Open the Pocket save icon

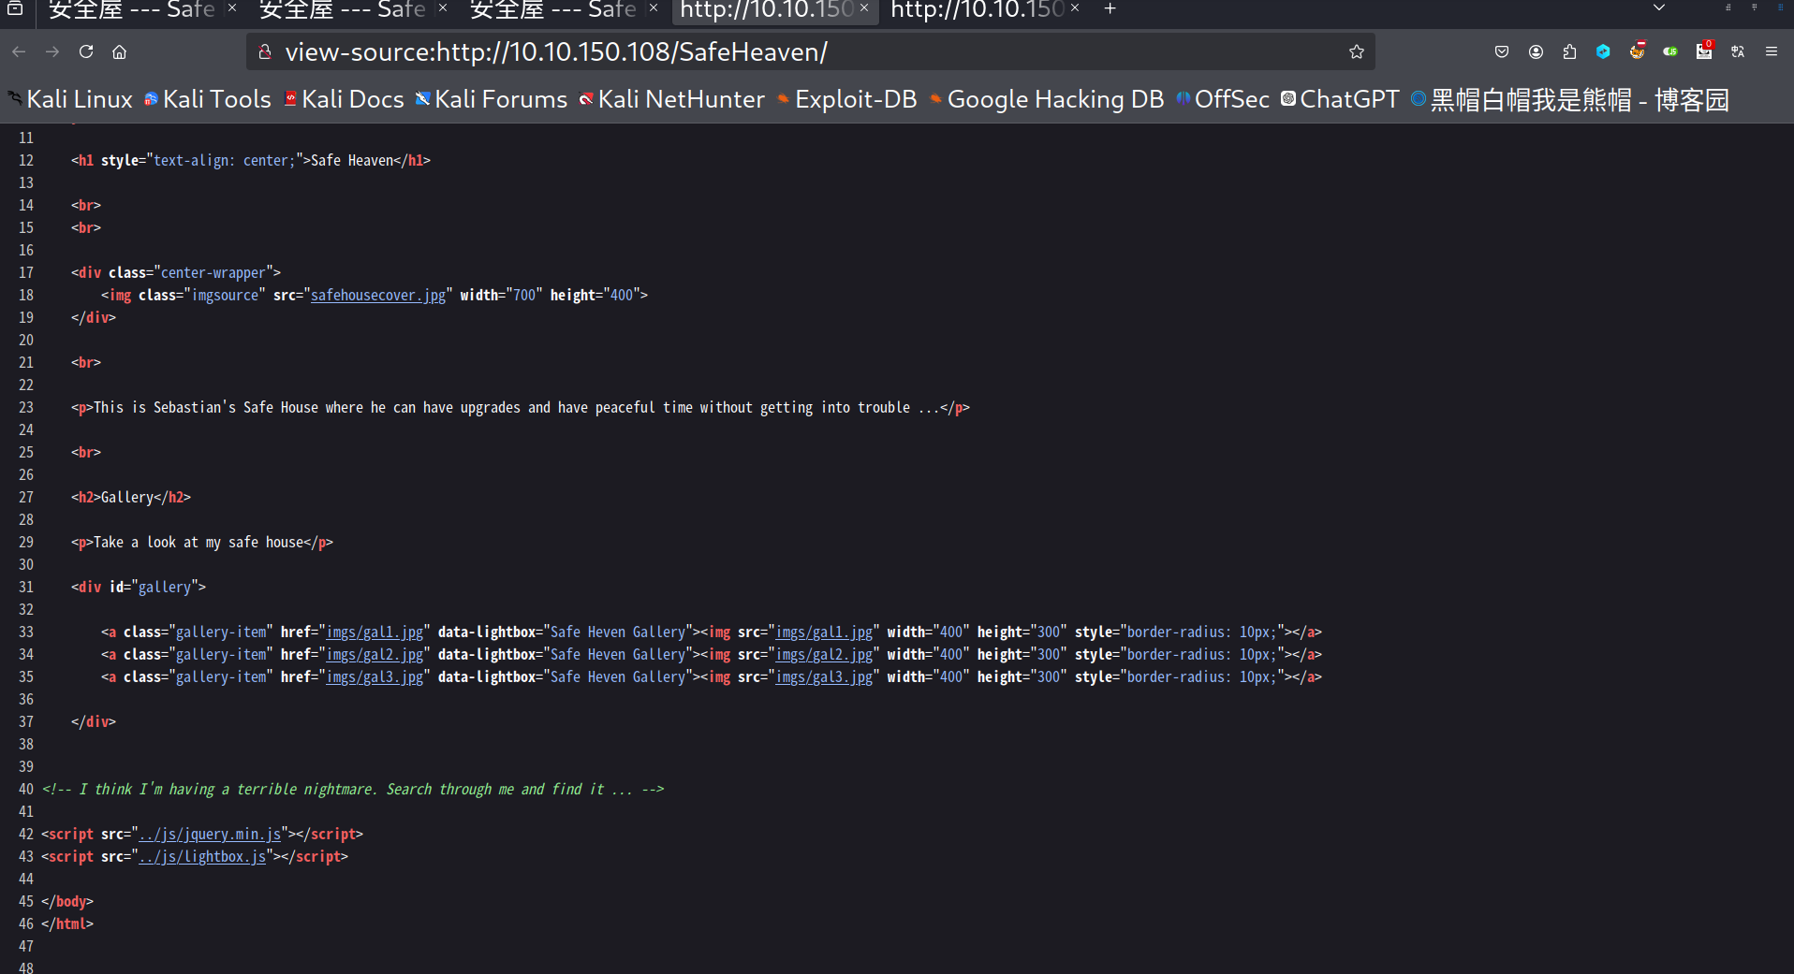point(1502,52)
